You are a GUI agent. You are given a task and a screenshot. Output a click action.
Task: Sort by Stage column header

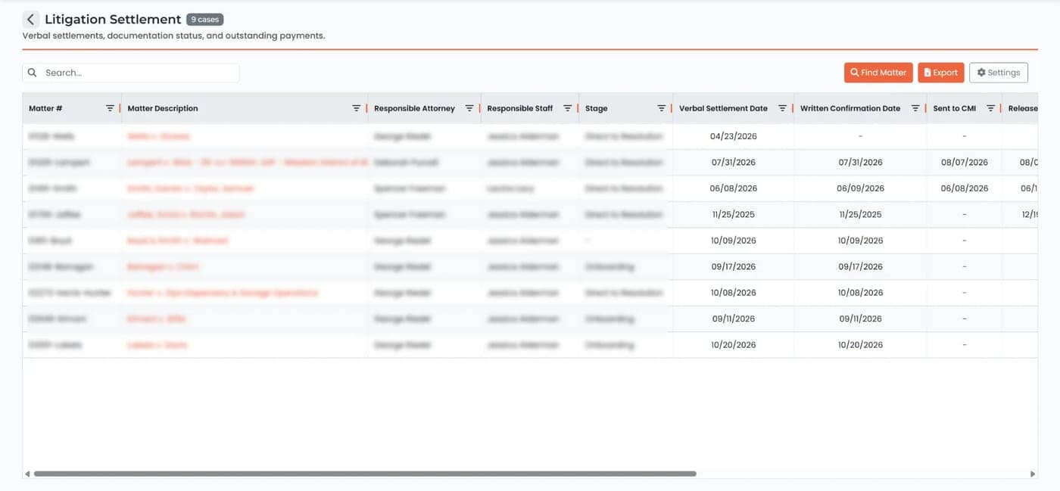click(597, 108)
